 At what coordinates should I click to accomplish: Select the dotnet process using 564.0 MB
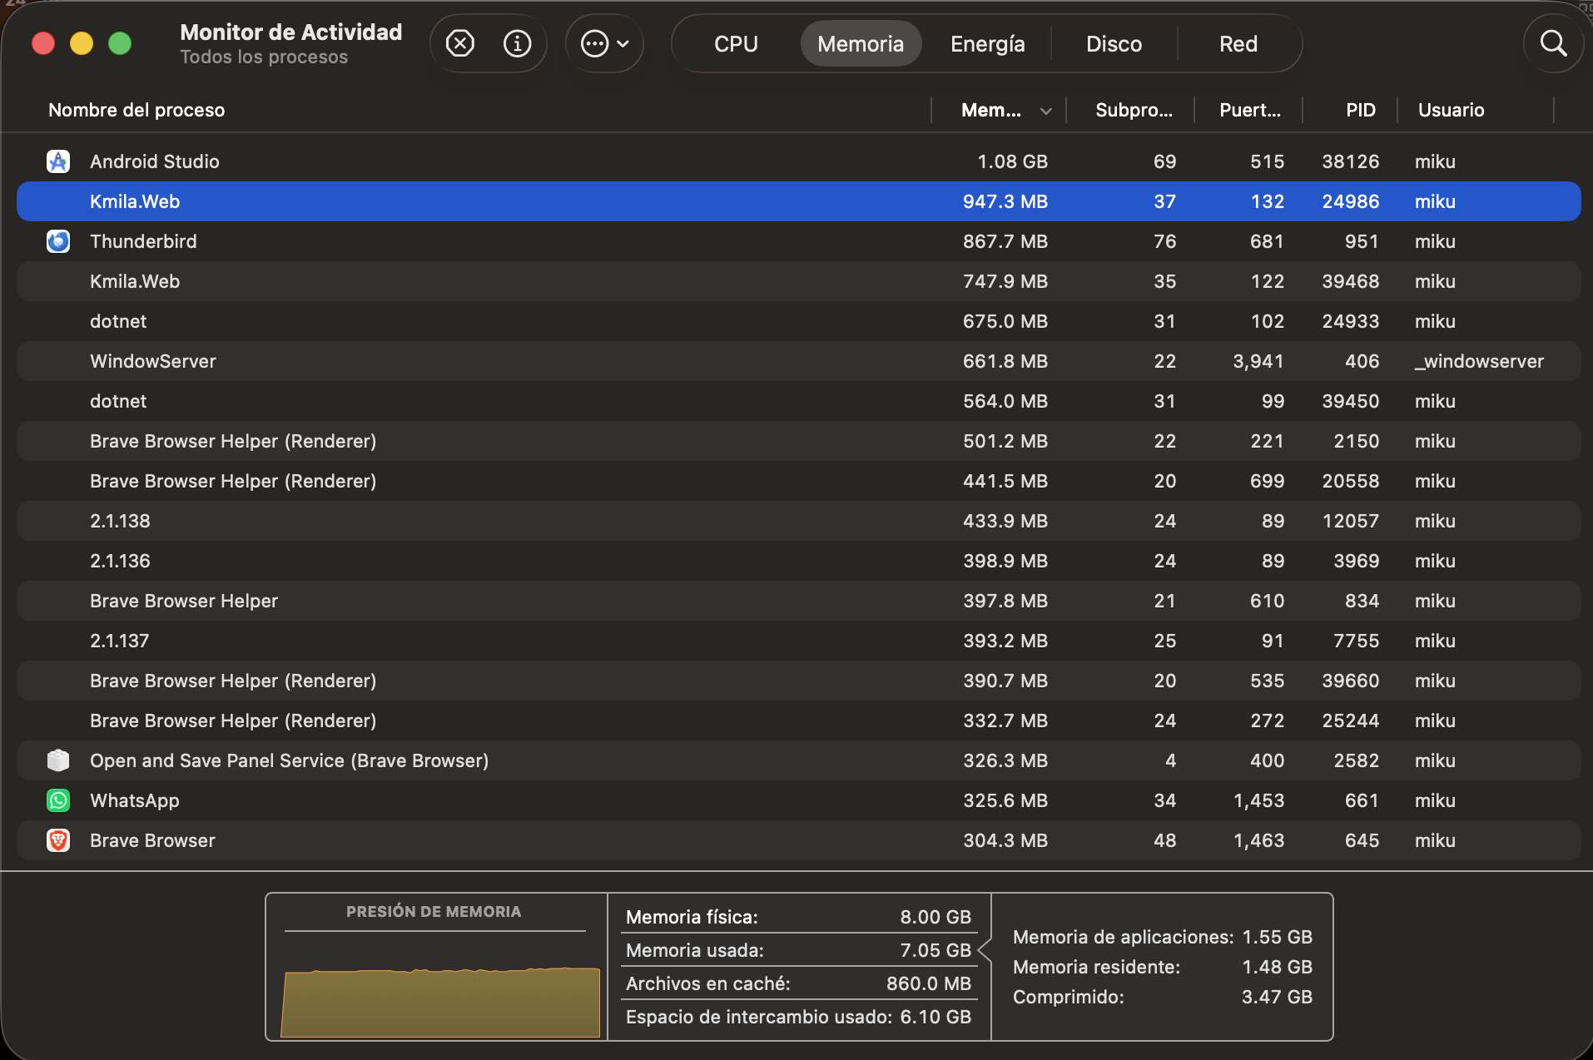[x=799, y=401]
